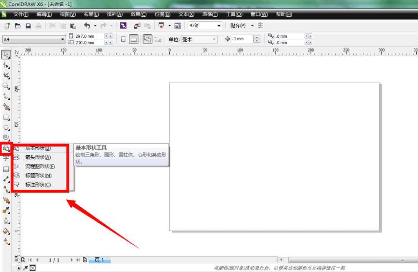Click the Save disk icon
This screenshot has height=272, width=418.
click(x=28, y=26)
